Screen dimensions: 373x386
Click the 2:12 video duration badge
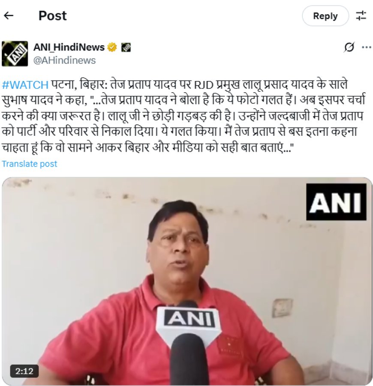(24, 371)
